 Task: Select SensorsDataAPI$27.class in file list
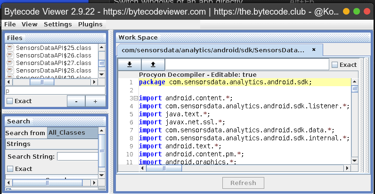click(x=54, y=63)
